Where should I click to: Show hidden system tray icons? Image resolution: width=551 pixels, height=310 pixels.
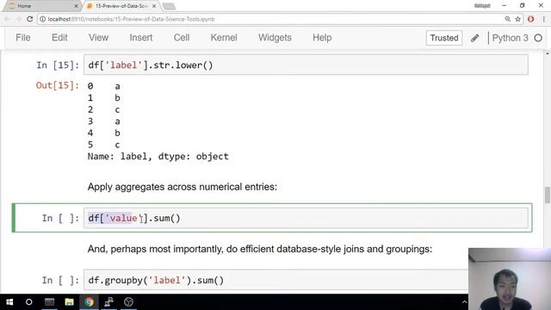point(464,302)
